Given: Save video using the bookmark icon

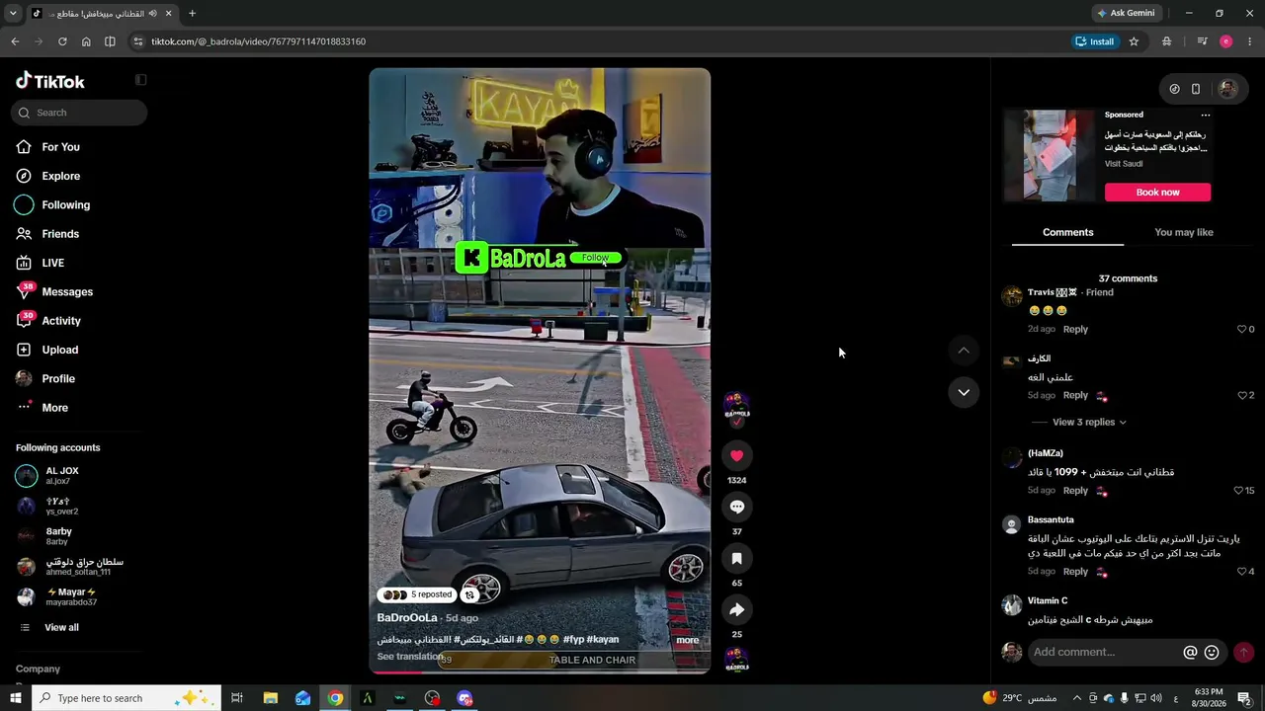Looking at the screenshot, I should 736,558.
